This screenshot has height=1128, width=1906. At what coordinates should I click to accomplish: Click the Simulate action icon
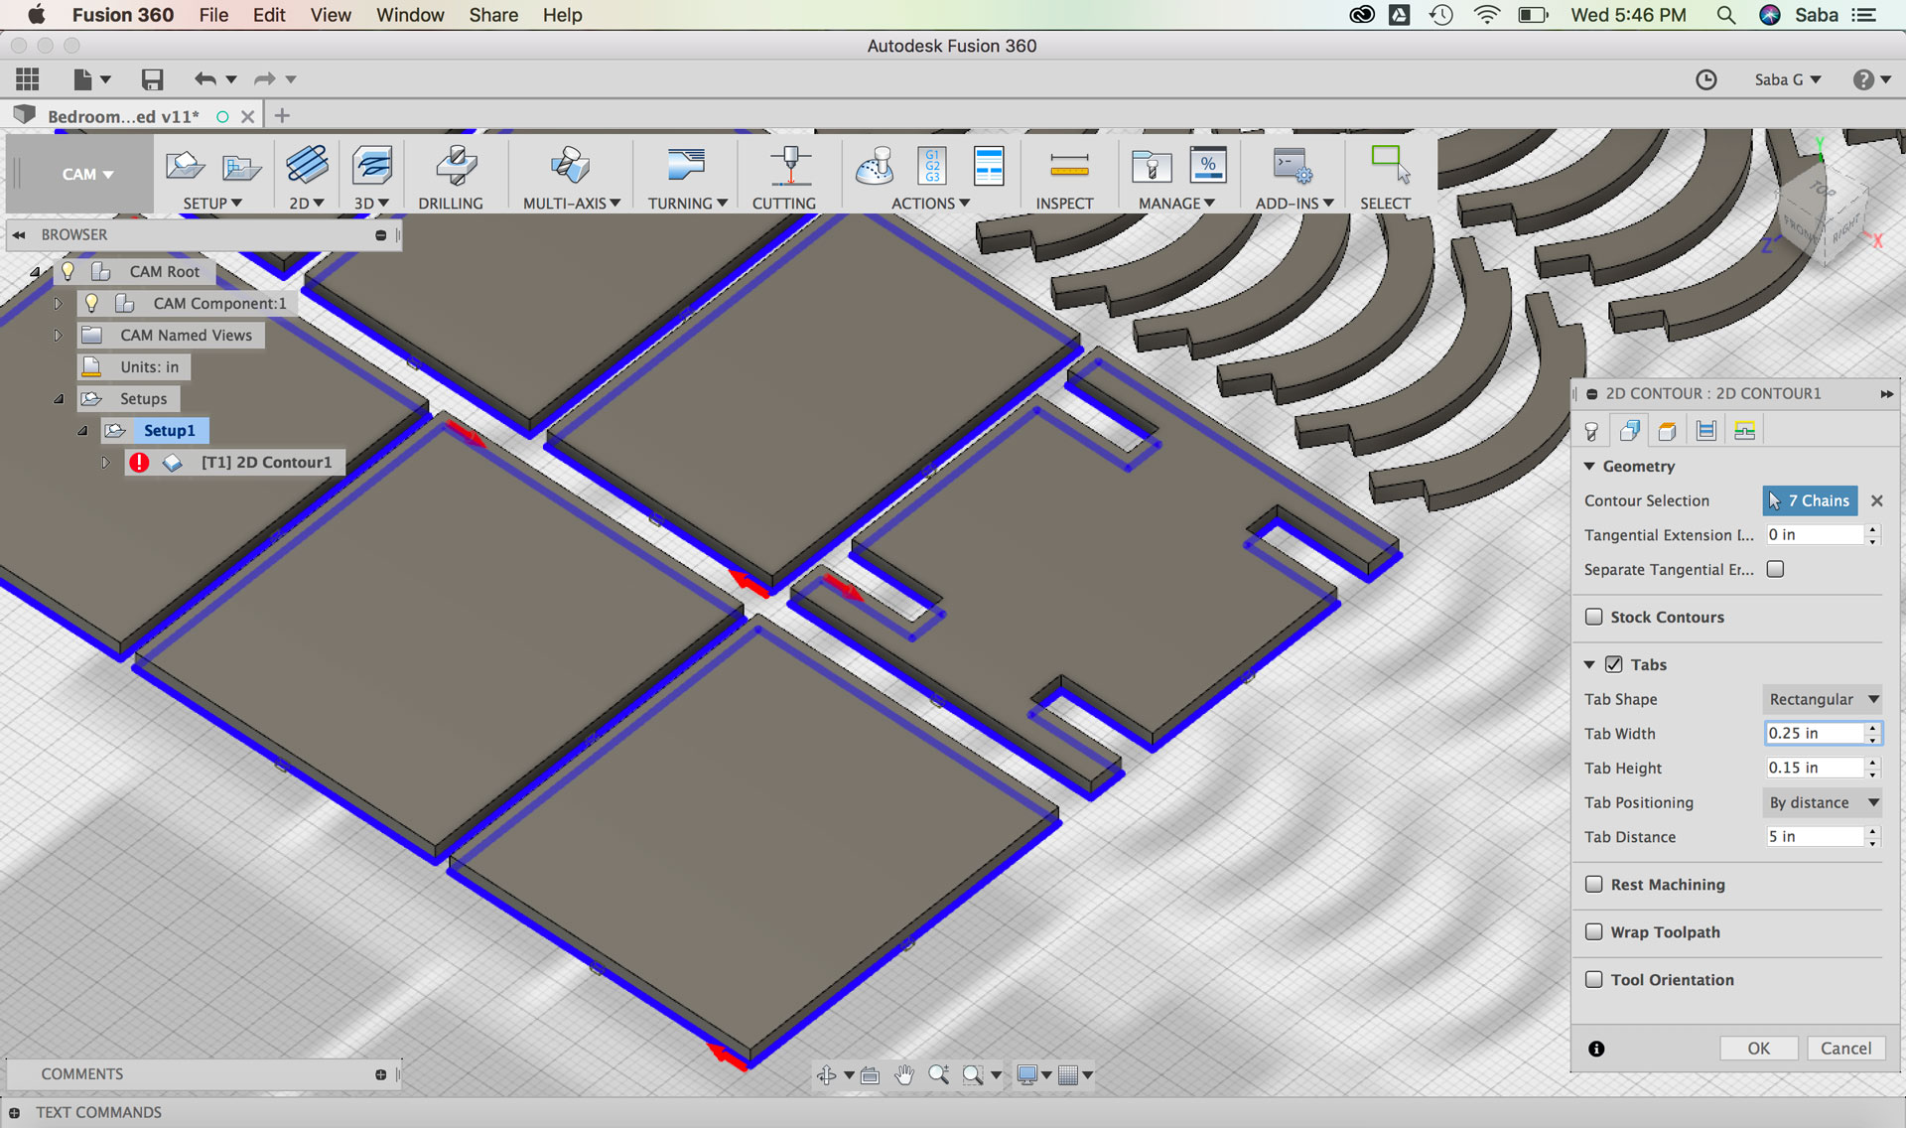tap(875, 167)
